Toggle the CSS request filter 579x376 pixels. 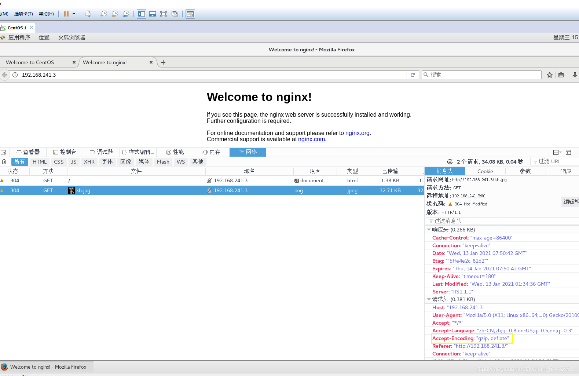click(59, 162)
